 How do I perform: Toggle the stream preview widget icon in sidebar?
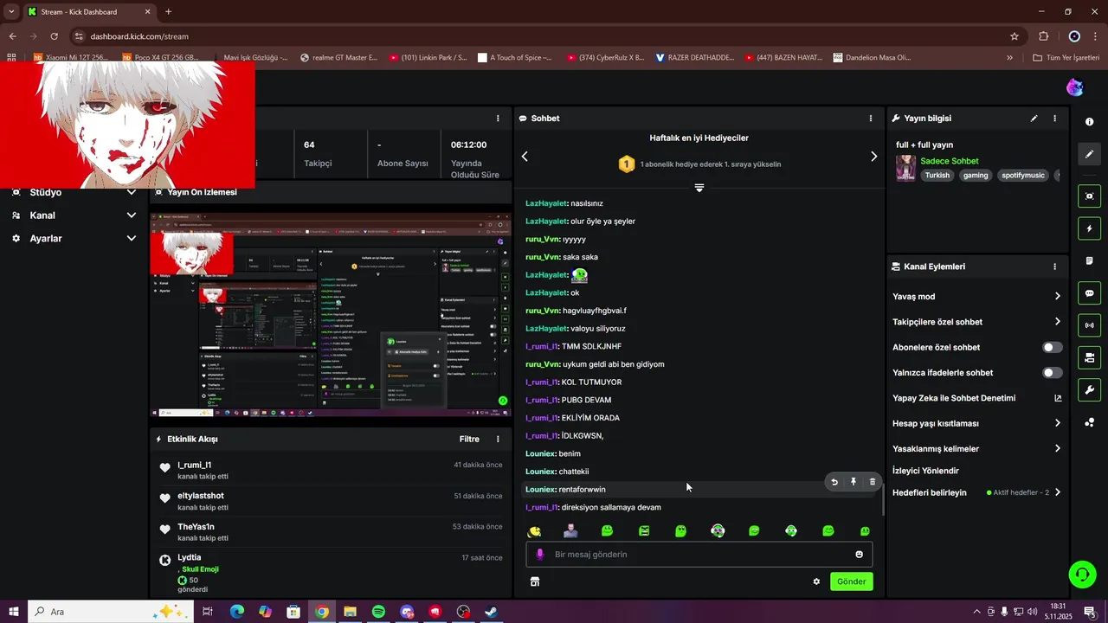(1090, 196)
